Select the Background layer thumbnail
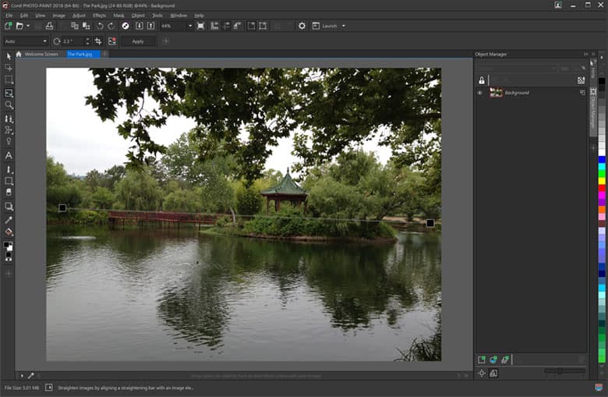 click(496, 93)
